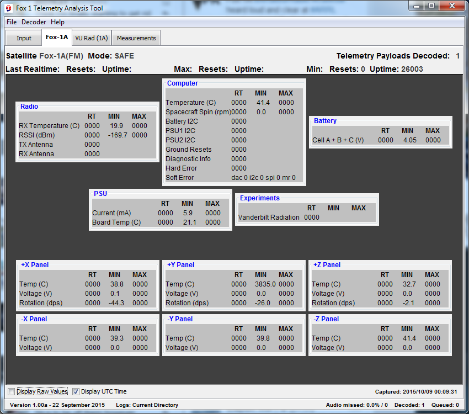Click Cell A + B + C (V) label

point(338,140)
